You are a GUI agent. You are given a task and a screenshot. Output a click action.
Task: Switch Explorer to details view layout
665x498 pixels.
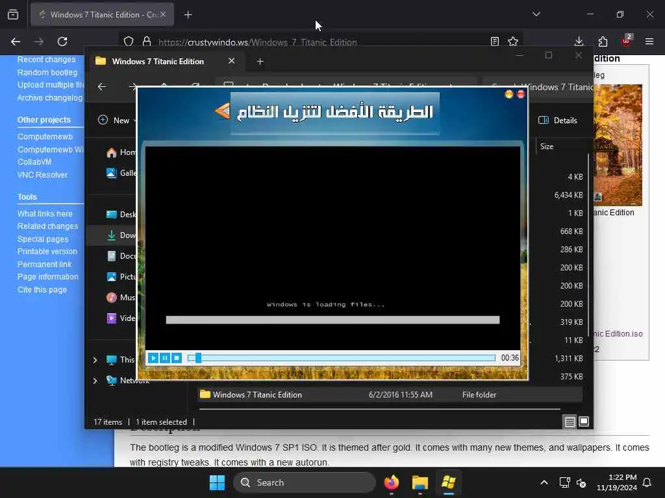pos(570,421)
